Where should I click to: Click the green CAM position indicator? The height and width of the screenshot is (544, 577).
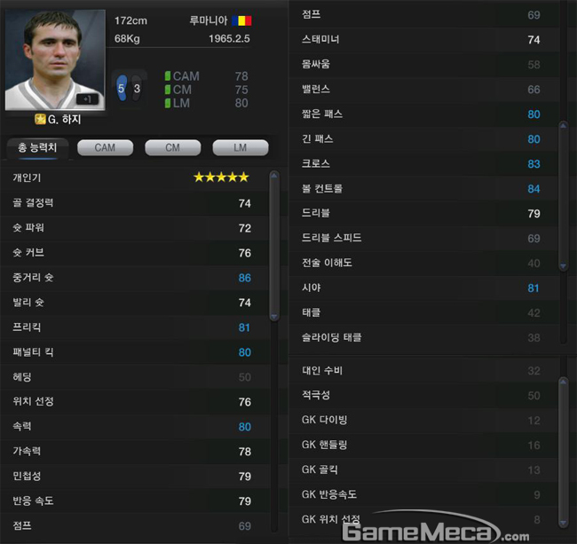[168, 76]
